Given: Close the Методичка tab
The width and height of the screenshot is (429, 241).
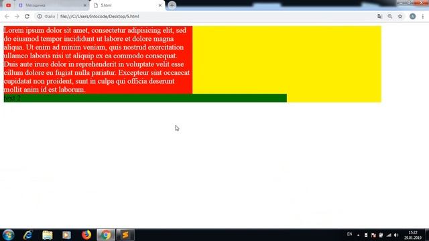Looking at the screenshot, I should point(85,5).
